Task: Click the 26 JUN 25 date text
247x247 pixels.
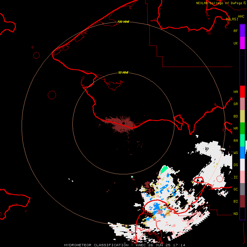Action: (x=159, y=245)
